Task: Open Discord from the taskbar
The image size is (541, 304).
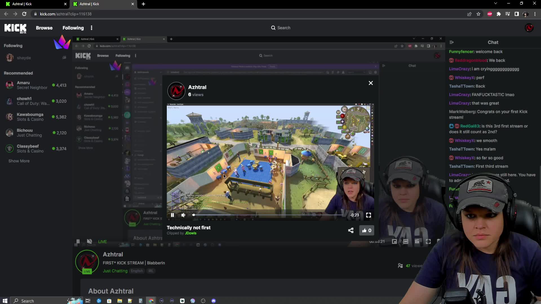Action: point(213,301)
